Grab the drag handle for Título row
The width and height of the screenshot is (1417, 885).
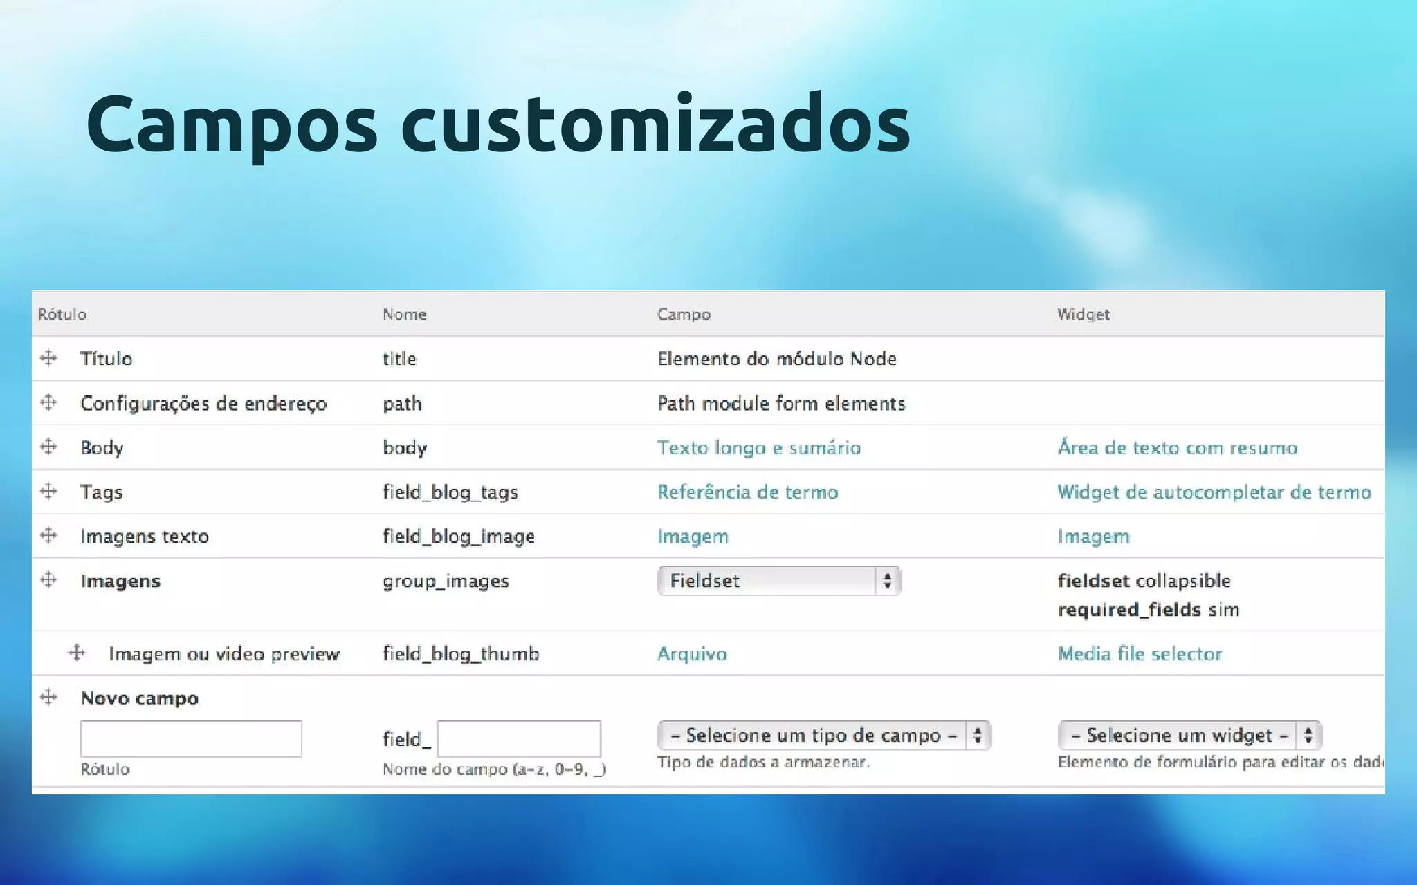pyautogui.click(x=48, y=358)
